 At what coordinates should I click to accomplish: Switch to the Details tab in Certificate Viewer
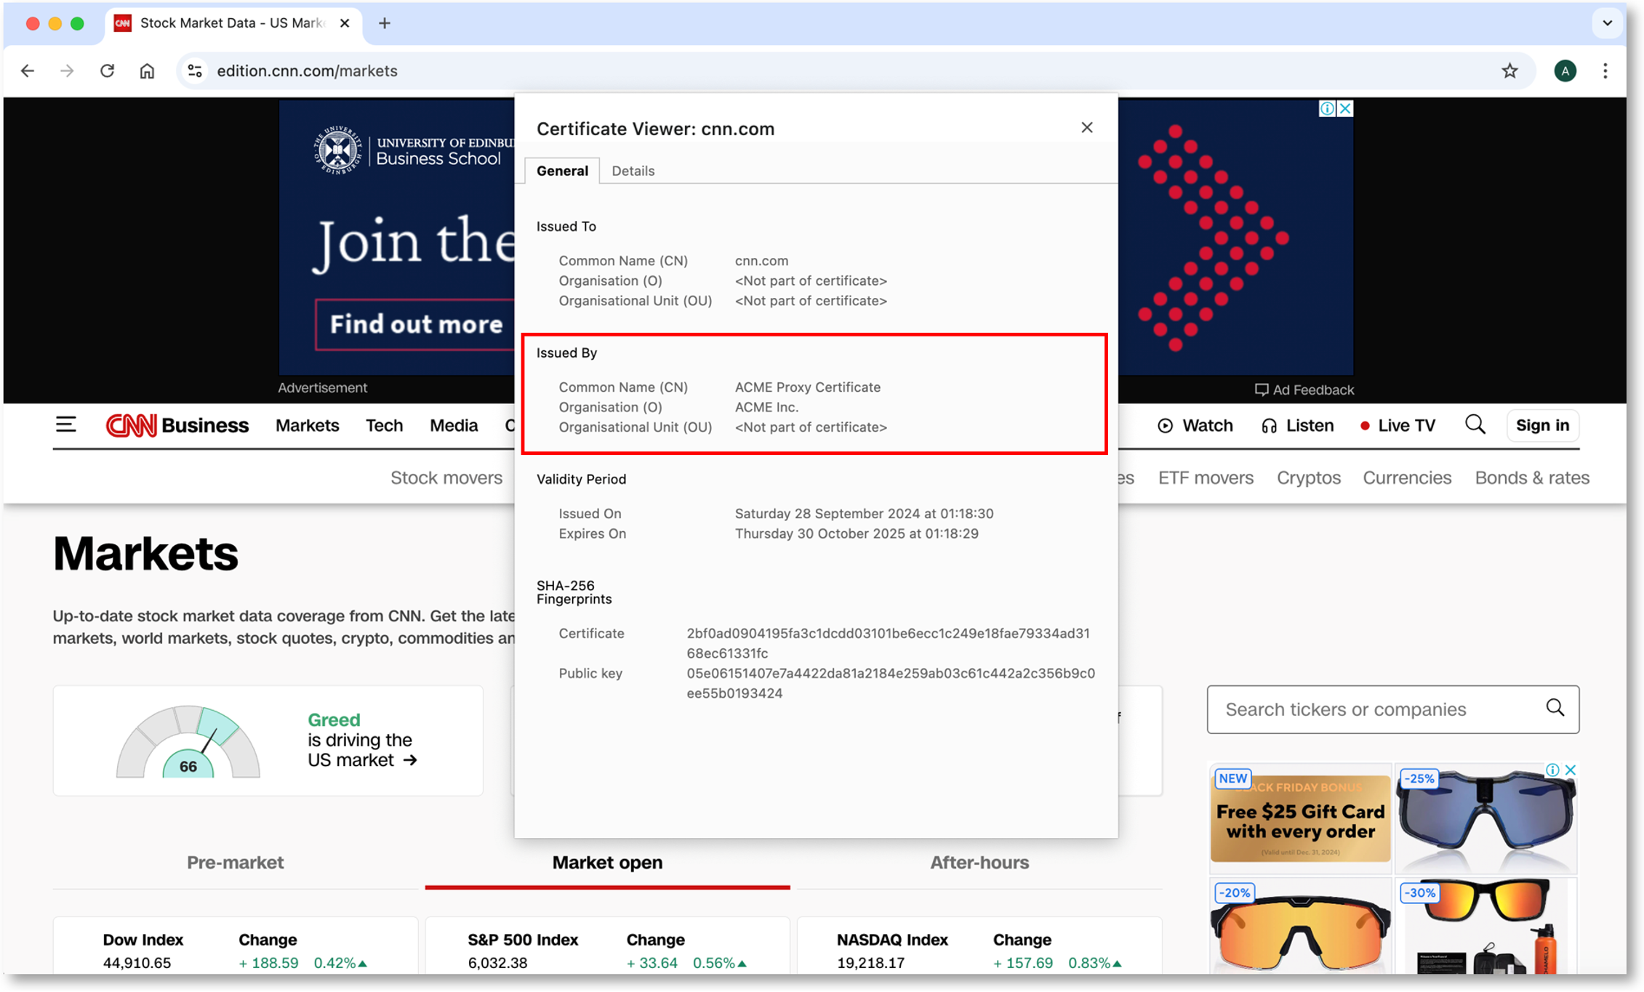[x=633, y=170]
